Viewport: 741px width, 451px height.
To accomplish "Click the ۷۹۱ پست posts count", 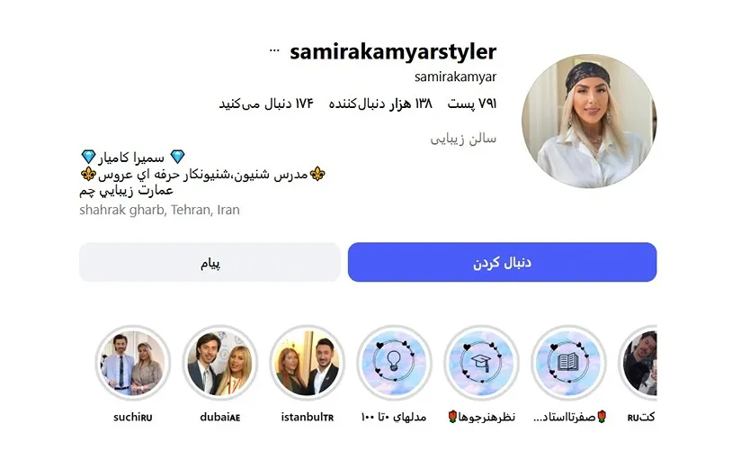I will tap(472, 104).
